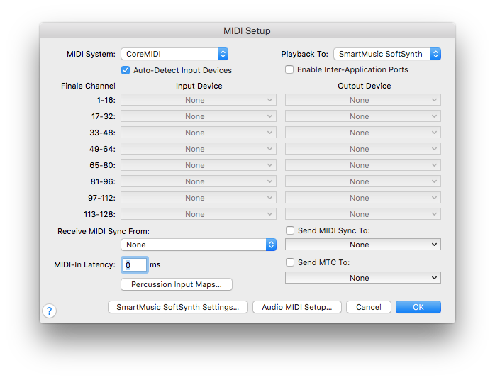
Task: Open SmartMusic SoftSynth Settings
Action: (x=178, y=307)
